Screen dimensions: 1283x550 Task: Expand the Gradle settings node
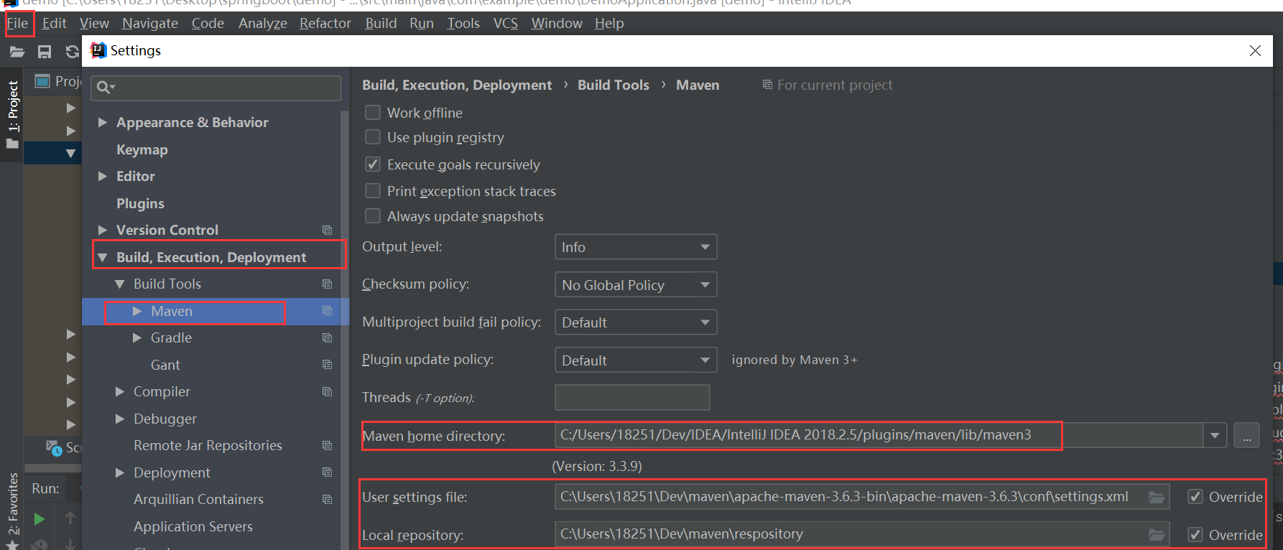point(137,337)
